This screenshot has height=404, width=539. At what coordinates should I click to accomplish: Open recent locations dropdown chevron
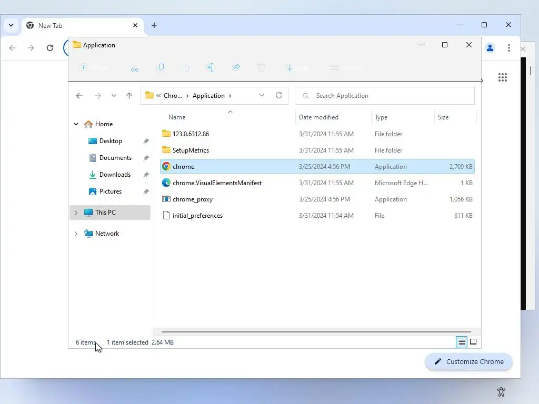(114, 96)
